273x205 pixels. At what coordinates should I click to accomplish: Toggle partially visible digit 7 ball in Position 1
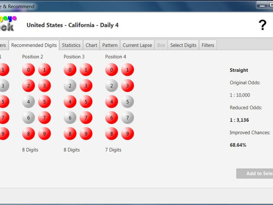click(x=4, y=118)
